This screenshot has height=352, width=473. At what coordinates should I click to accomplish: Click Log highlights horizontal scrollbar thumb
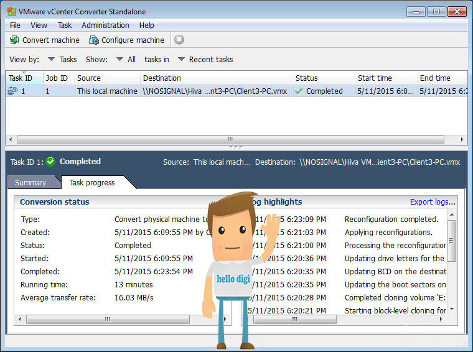(x=295, y=319)
